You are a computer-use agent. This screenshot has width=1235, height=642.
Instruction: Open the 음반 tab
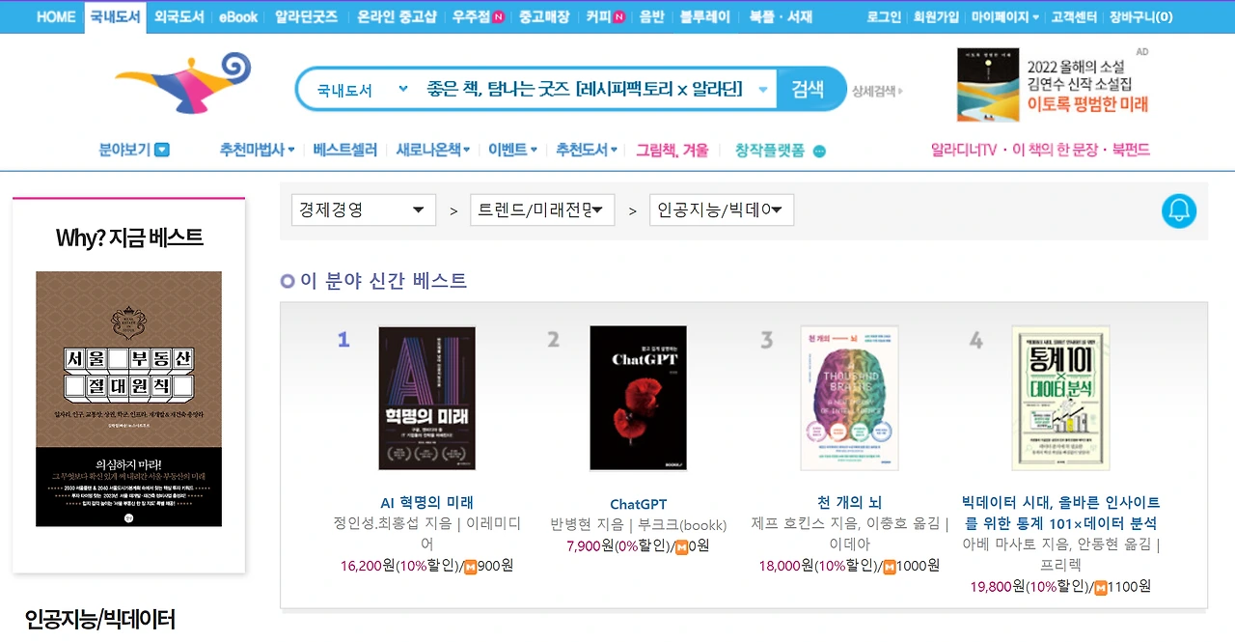(651, 16)
